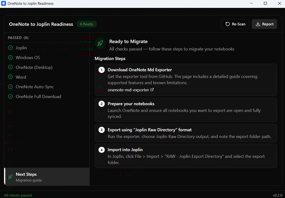Screen dimensions: 285x198
Task: Download the Report
Action: (x=264, y=24)
